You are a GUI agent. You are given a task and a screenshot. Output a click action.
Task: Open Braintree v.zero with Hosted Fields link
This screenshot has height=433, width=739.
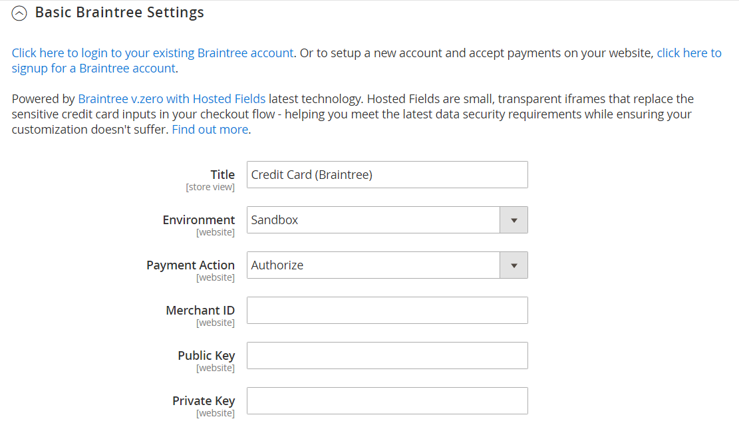(172, 99)
